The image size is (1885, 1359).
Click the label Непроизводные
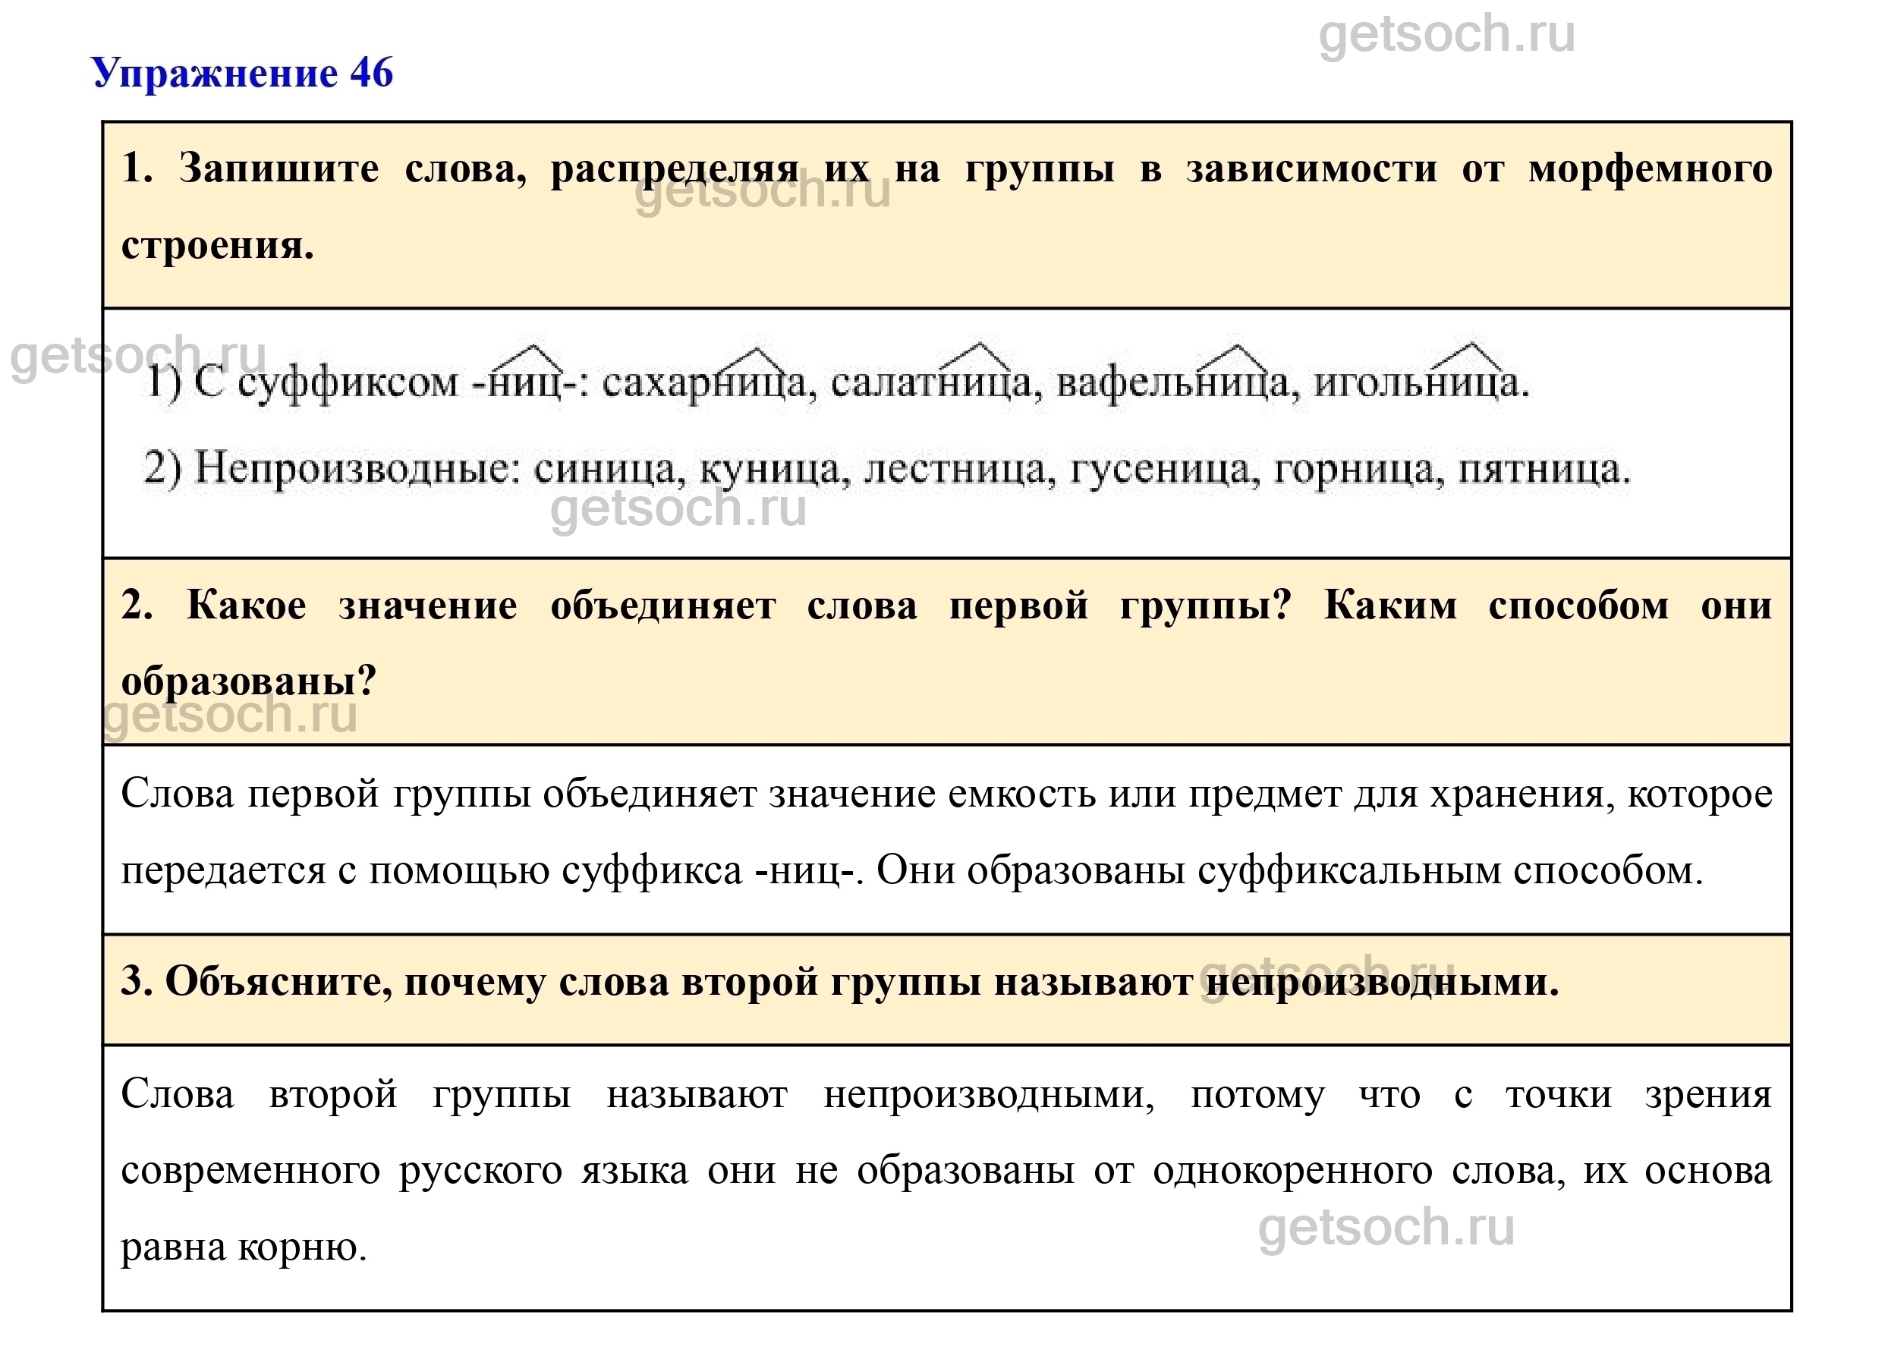tap(357, 470)
